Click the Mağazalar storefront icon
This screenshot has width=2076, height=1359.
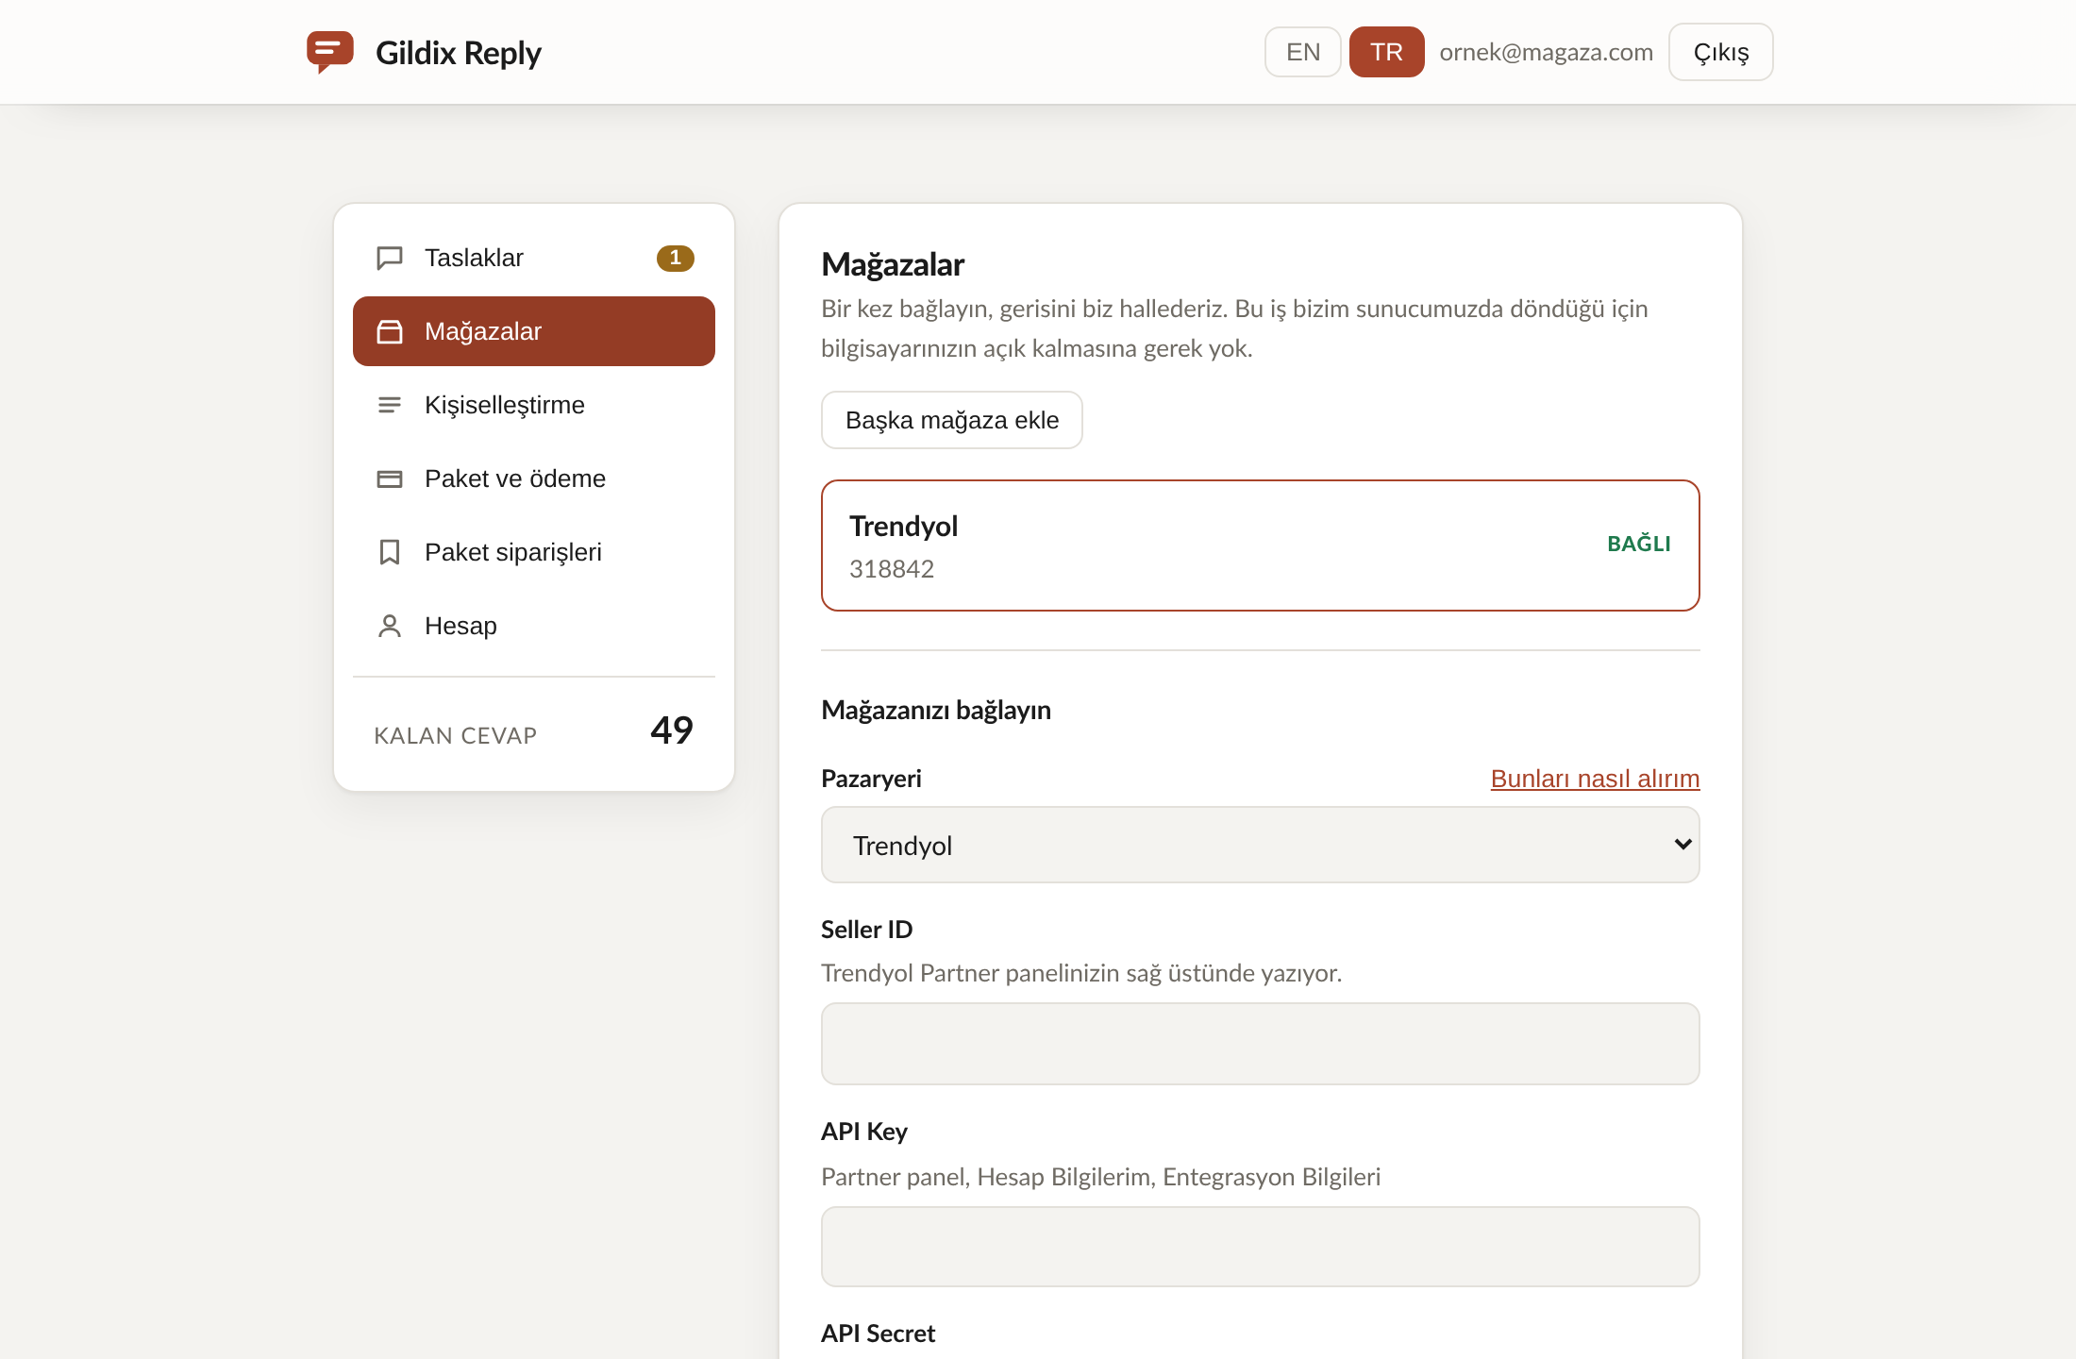click(x=390, y=331)
